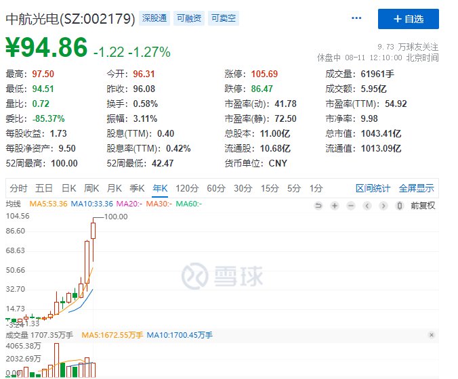This screenshot has height=379, width=458.
Task: Click the 100.00 high marker on chart
Action: pos(116,217)
